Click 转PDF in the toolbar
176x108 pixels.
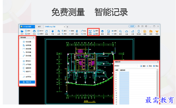pyautogui.click(x=40, y=31)
